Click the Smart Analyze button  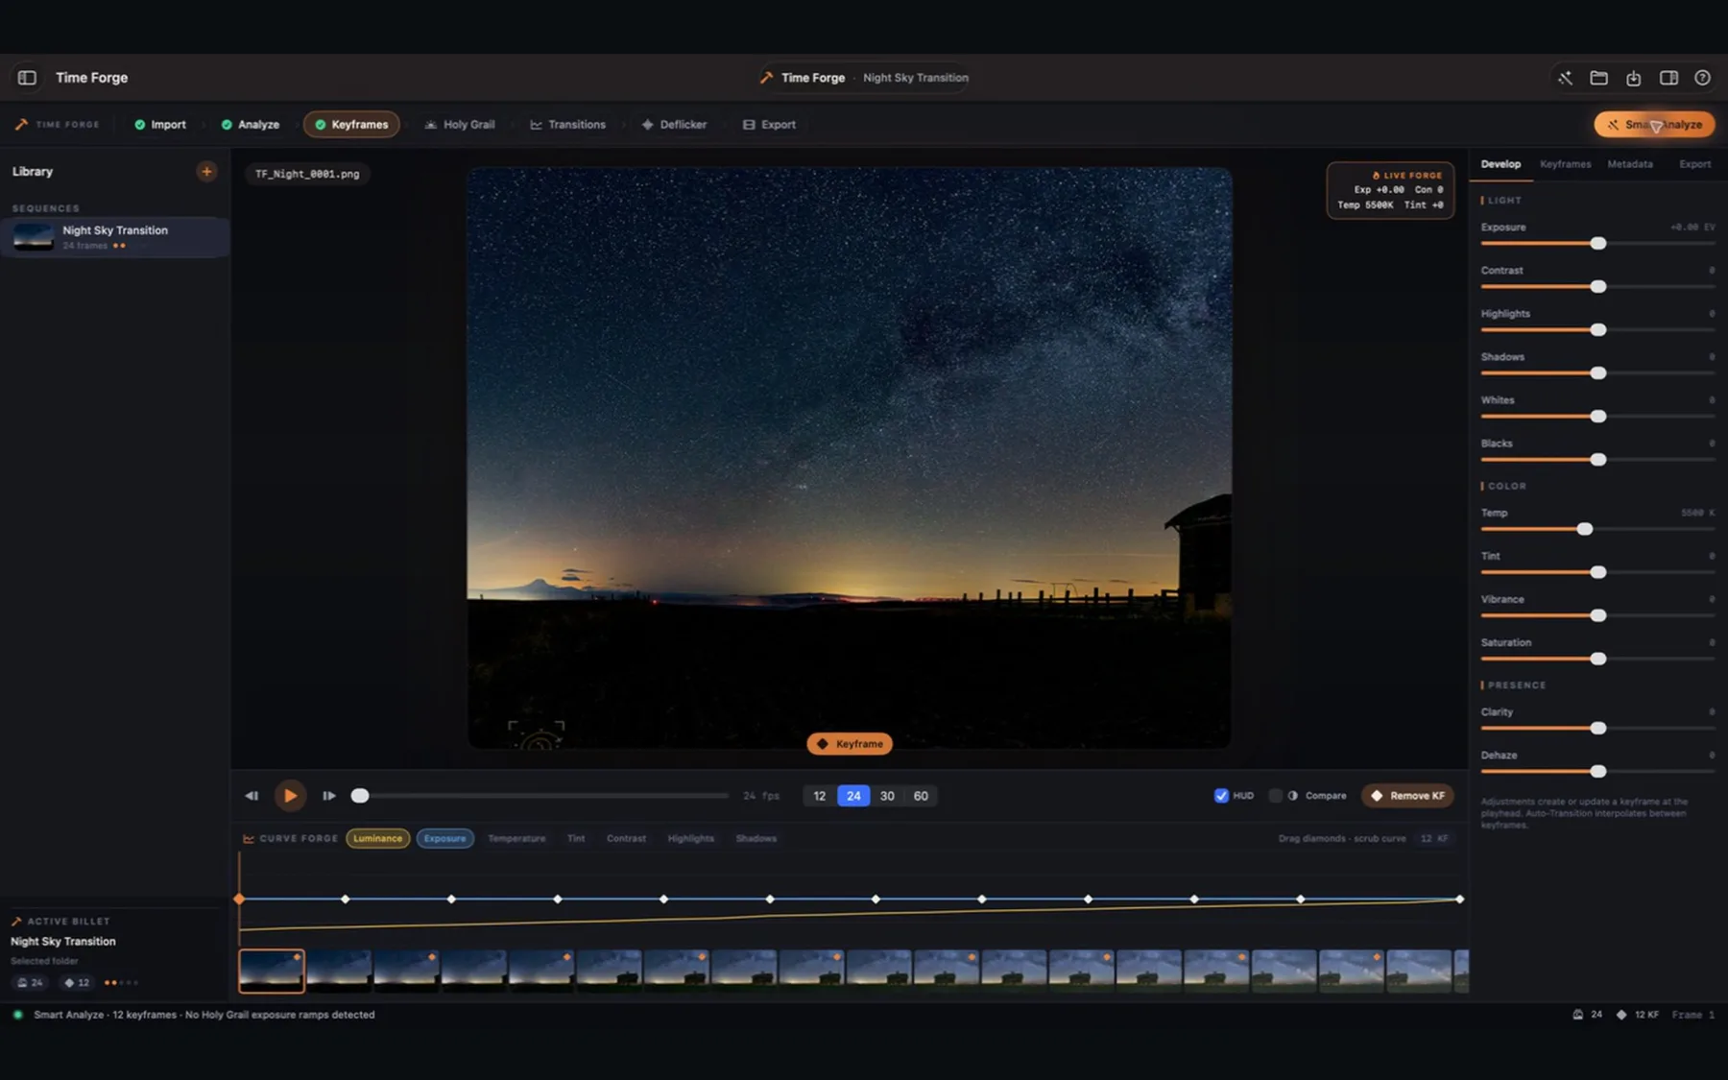[x=1654, y=125]
